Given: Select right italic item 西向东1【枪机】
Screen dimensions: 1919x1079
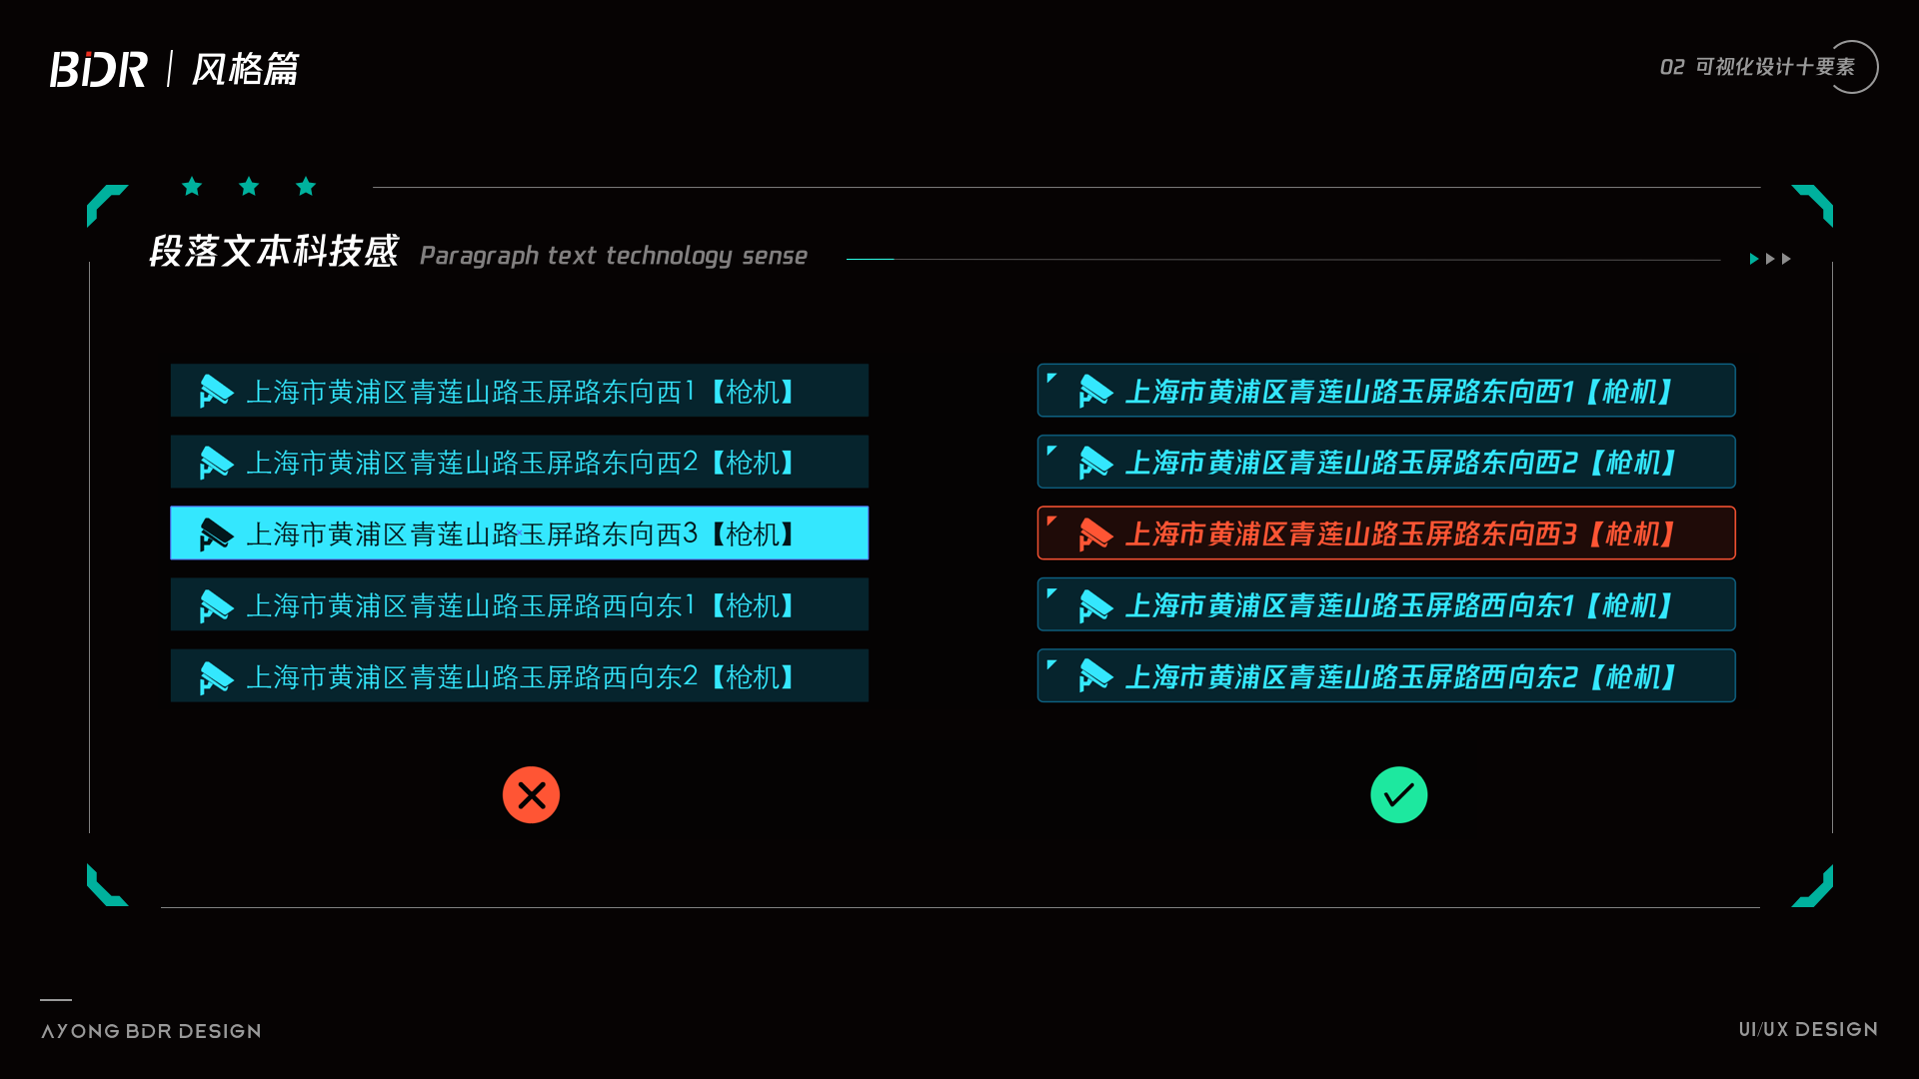Looking at the screenshot, I should (x=1386, y=604).
